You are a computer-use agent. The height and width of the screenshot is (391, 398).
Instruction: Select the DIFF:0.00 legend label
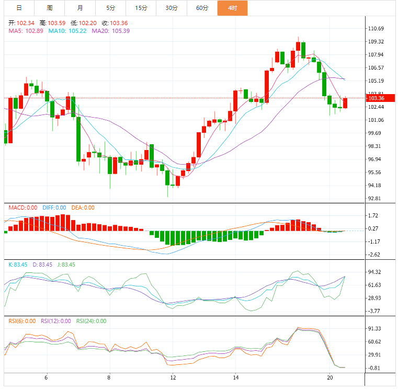(53, 208)
